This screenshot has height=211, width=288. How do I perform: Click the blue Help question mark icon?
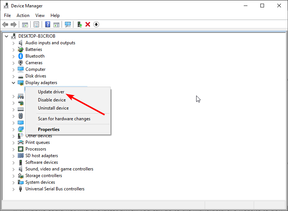(x=48, y=24)
